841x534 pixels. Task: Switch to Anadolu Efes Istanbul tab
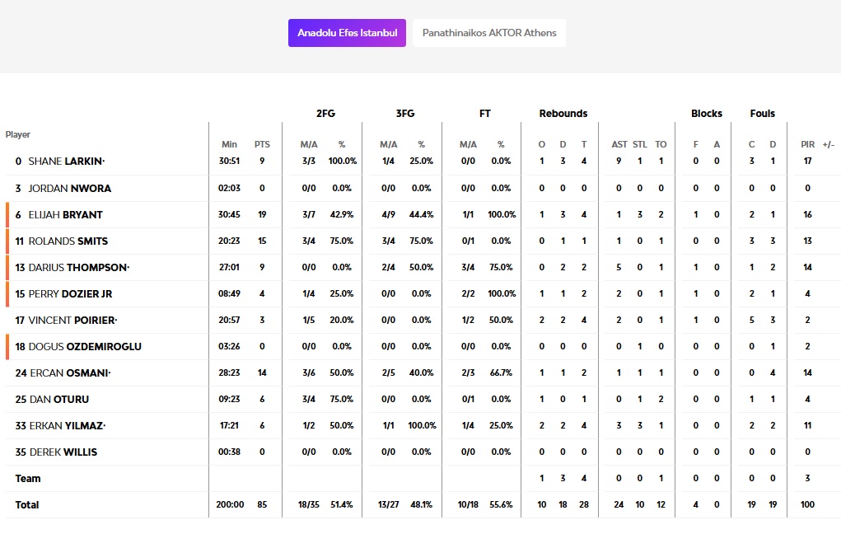[347, 33]
